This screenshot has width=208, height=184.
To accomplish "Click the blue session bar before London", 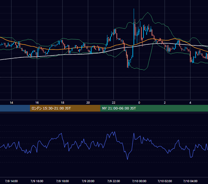I will click(x=15, y=108).
